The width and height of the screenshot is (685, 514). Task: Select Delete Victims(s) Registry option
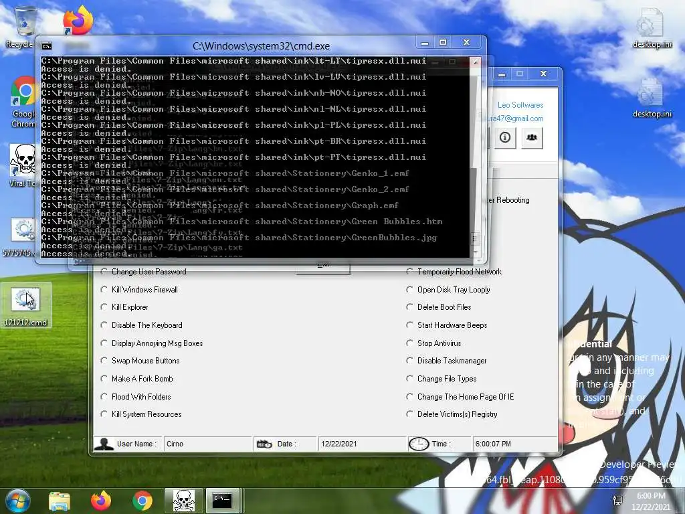[452, 414]
